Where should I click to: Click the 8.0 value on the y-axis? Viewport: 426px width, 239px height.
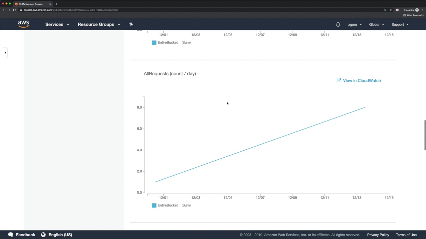(139, 107)
